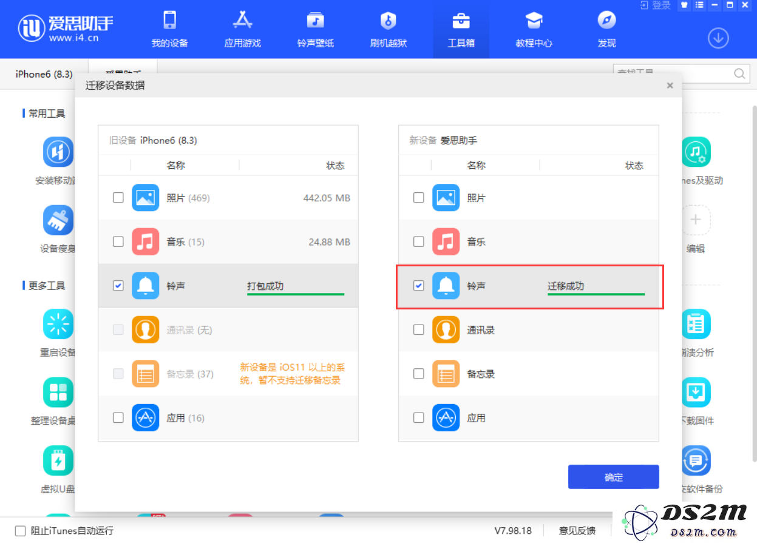Click new device 通讯录 contacts icon

(x=446, y=329)
